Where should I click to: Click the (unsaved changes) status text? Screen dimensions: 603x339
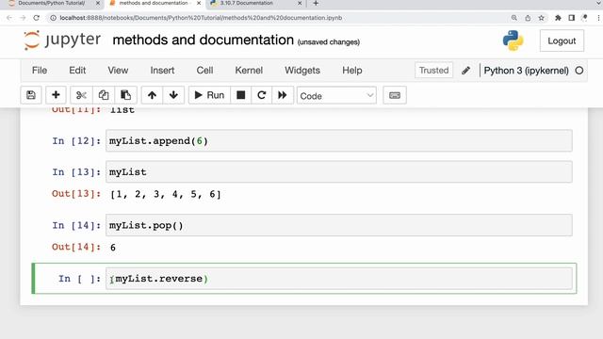point(329,41)
